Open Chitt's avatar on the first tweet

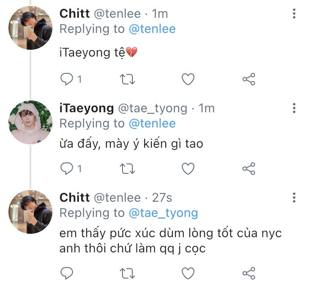pyautogui.click(x=30, y=28)
